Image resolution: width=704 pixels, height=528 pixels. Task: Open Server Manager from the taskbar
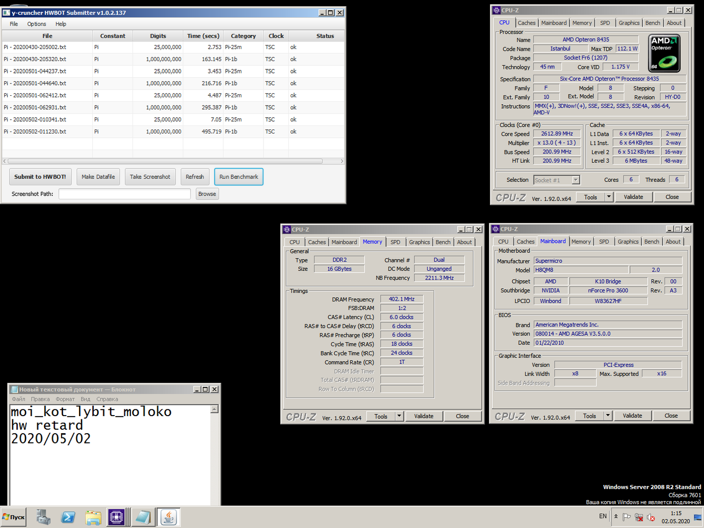point(44,517)
